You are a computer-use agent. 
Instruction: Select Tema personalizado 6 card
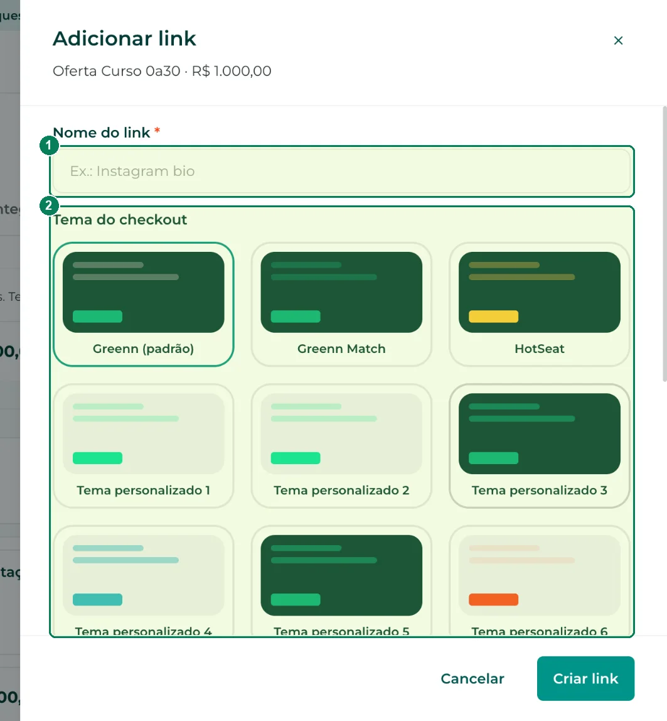pyautogui.click(x=539, y=581)
